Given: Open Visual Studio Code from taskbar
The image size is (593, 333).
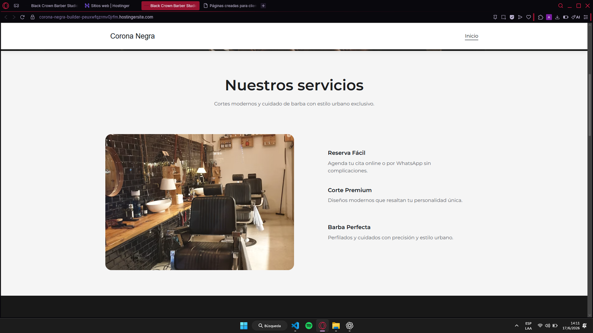Looking at the screenshot, I should (295, 326).
